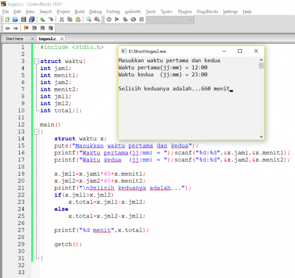Open the Edit menu
Image resolution: width=295 pixels, height=278 pixels.
[x=17, y=12]
